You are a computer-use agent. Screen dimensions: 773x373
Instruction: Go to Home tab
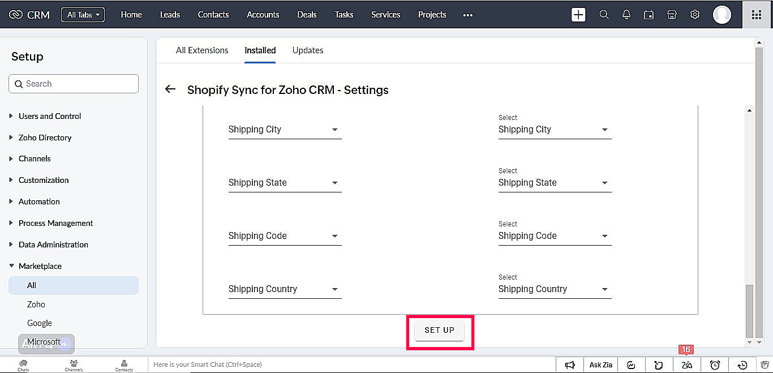[131, 15]
